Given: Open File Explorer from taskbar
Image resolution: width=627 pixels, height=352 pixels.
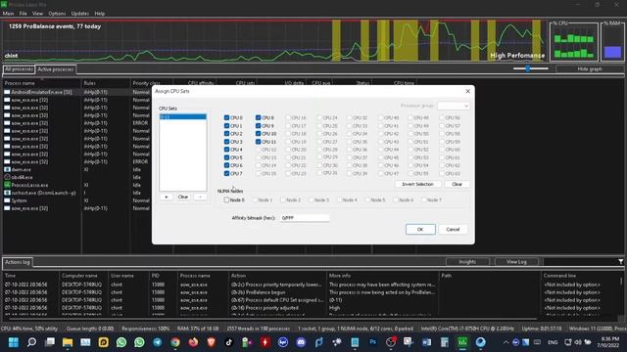Looking at the screenshot, I should (68, 342).
